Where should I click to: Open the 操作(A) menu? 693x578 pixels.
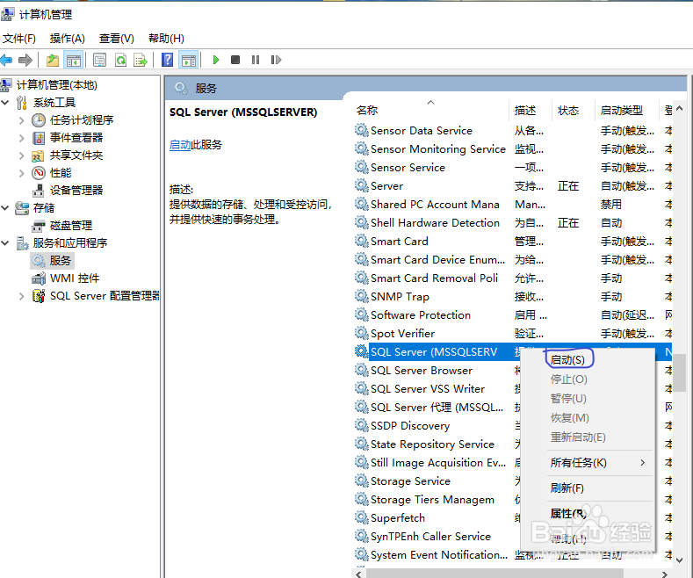click(x=67, y=39)
